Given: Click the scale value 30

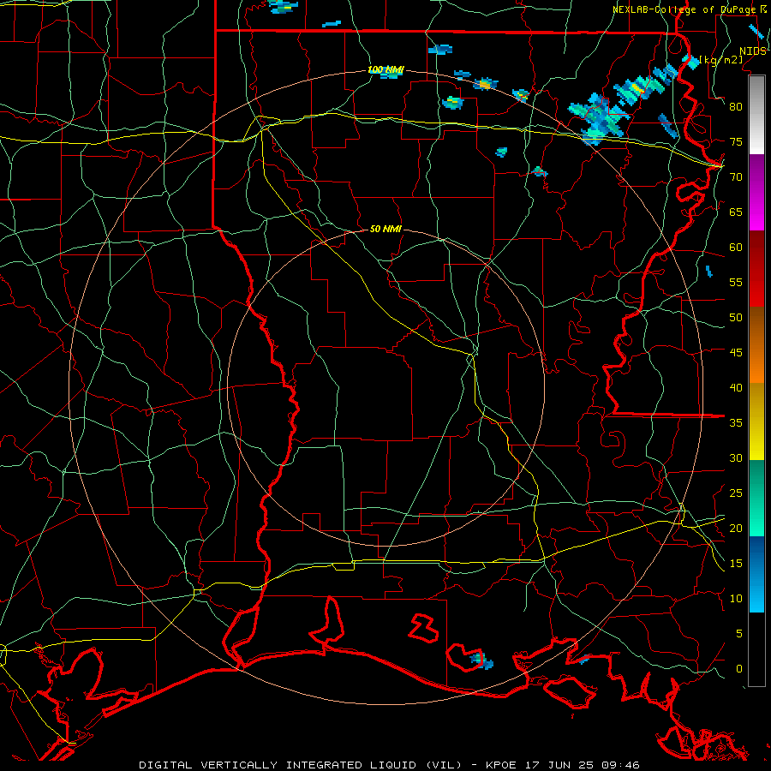Looking at the screenshot, I should click(736, 457).
